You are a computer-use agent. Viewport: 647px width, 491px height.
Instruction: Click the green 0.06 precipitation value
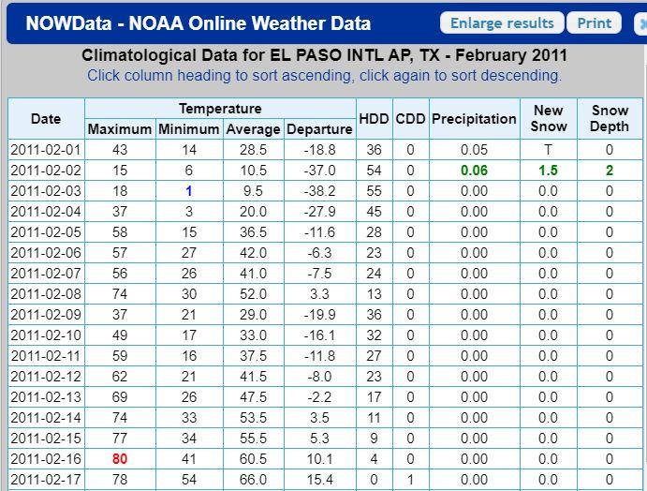click(x=475, y=171)
